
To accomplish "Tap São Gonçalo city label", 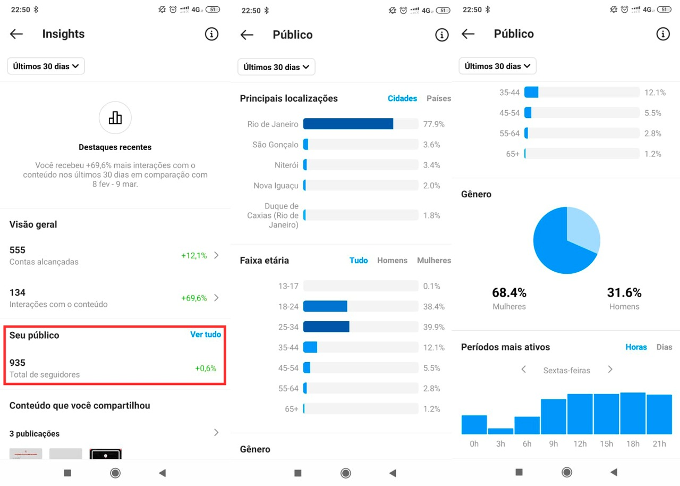I will tap(275, 145).
